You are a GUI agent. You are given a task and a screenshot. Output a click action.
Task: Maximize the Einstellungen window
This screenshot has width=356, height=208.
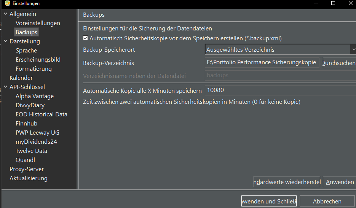pyautogui.click(x=333, y=3)
